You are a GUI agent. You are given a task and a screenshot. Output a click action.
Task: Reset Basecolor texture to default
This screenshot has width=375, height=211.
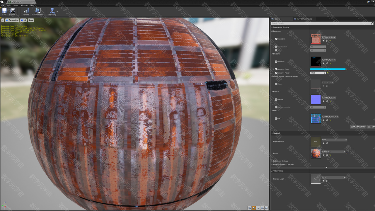pos(330,41)
